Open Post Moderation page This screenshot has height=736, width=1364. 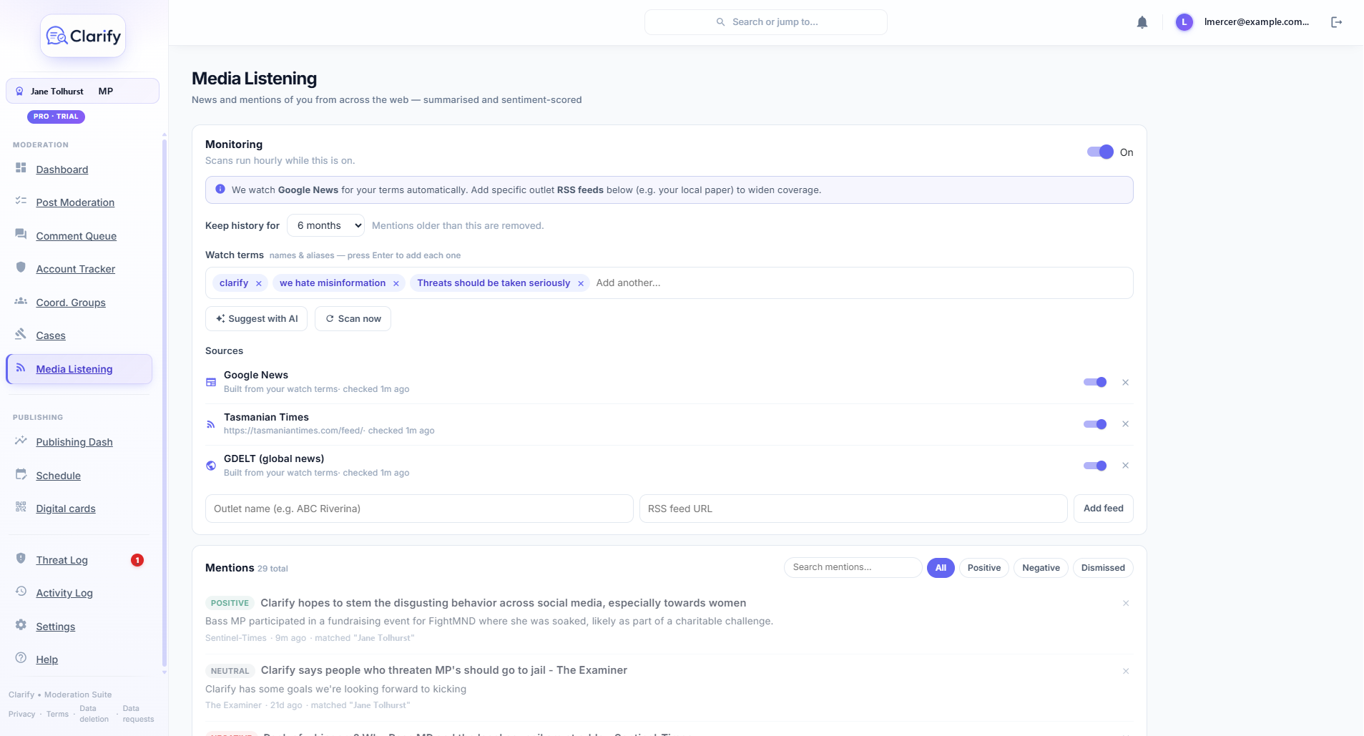tap(75, 202)
